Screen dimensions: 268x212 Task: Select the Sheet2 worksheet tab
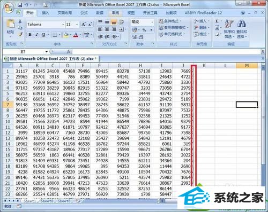47,201
